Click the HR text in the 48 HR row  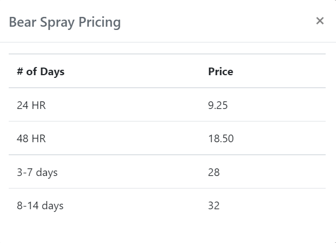pos(39,138)
